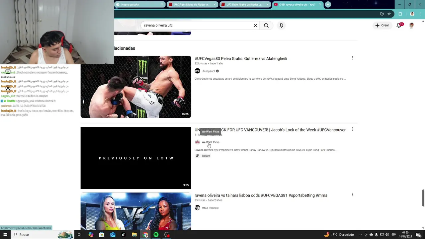The height and width of the screenshot is (239, 425).
Task: Open the Chrome extensions puzzle icon
Action: 400,14
